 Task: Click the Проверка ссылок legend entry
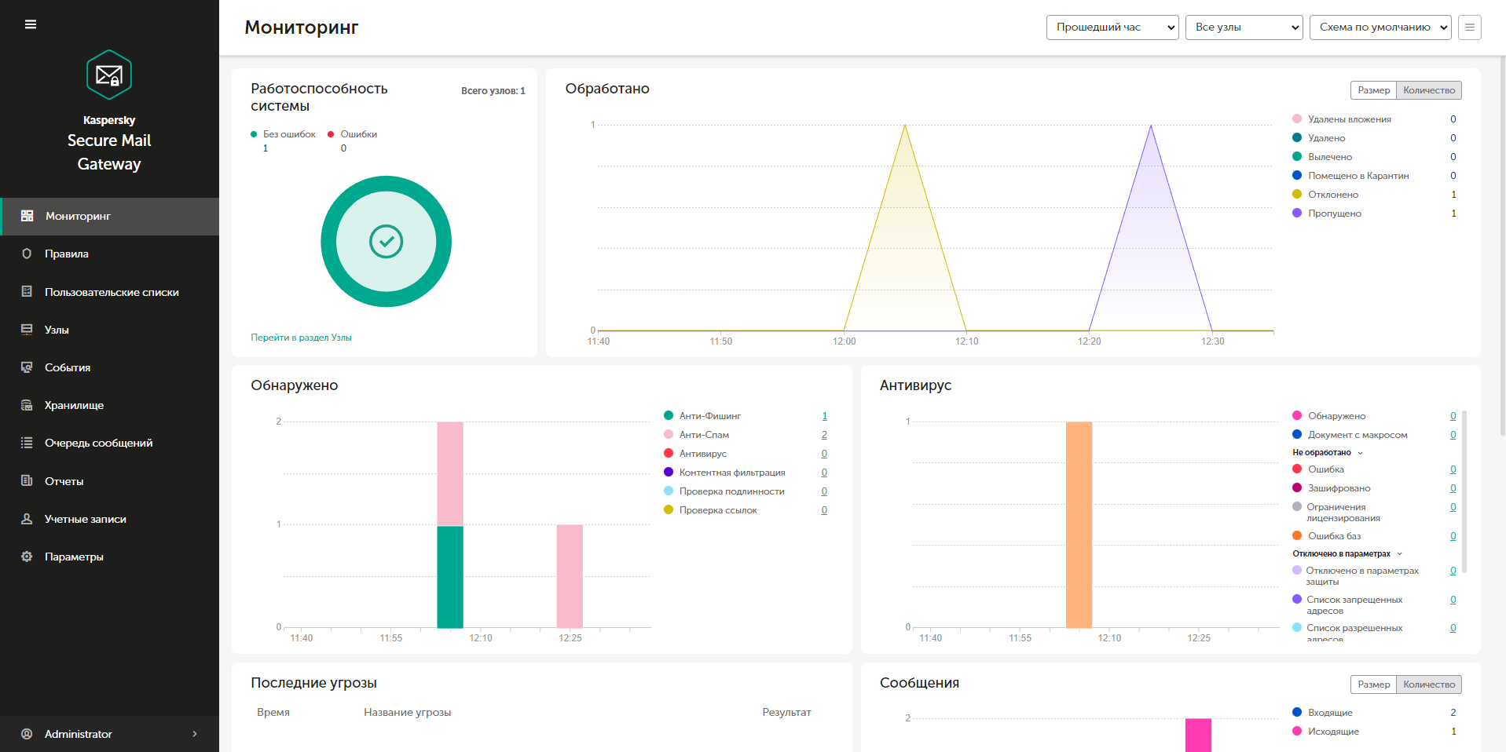pos(718,510)
